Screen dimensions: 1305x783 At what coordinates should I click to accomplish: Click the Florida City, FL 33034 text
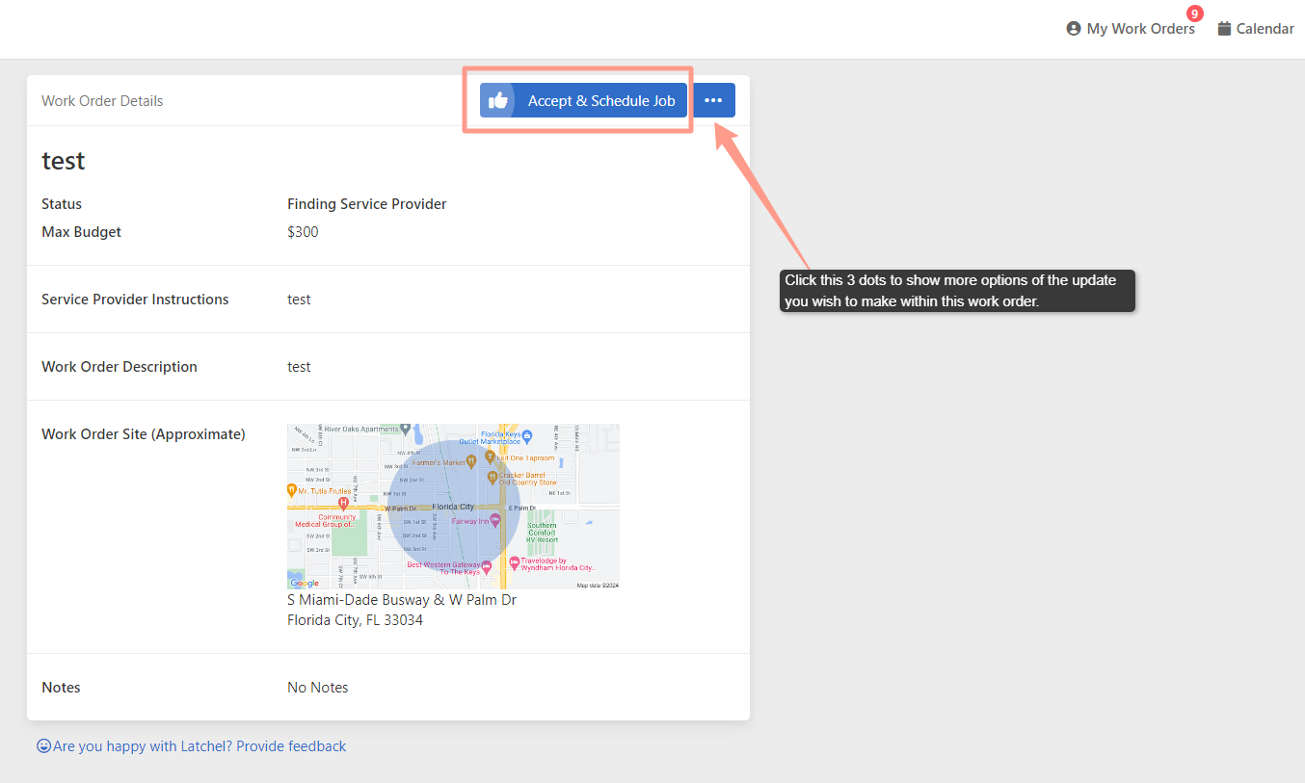355,620
